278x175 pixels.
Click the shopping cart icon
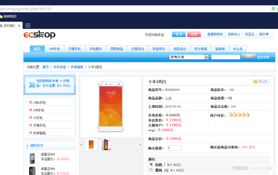tap(32, 85)
